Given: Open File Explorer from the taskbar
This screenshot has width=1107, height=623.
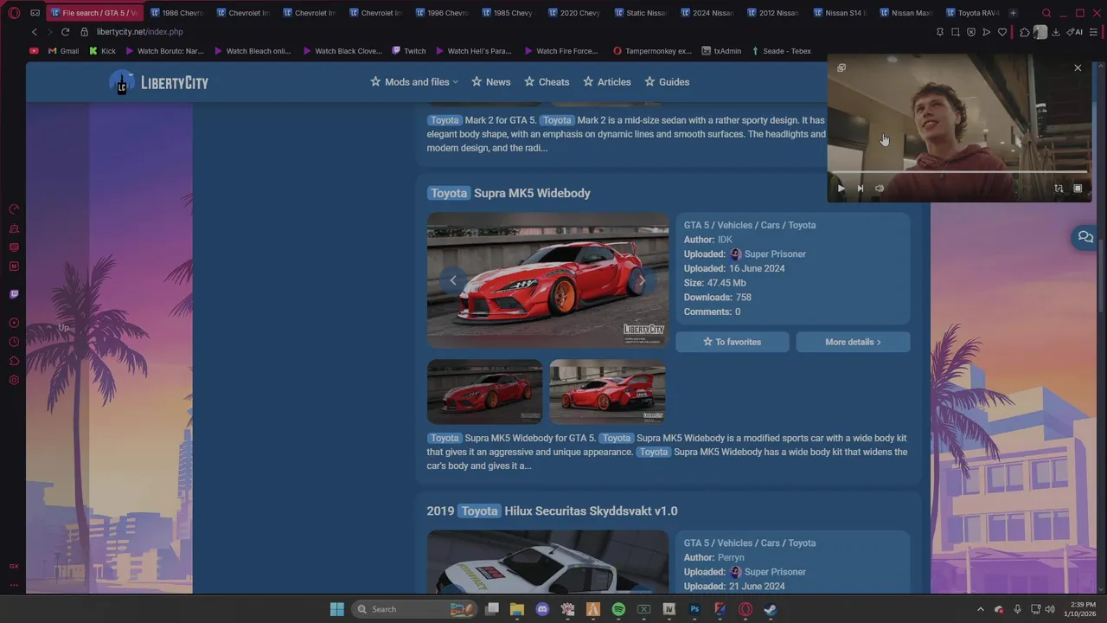Looking at the screenshot, I should [x=517, y=609].
